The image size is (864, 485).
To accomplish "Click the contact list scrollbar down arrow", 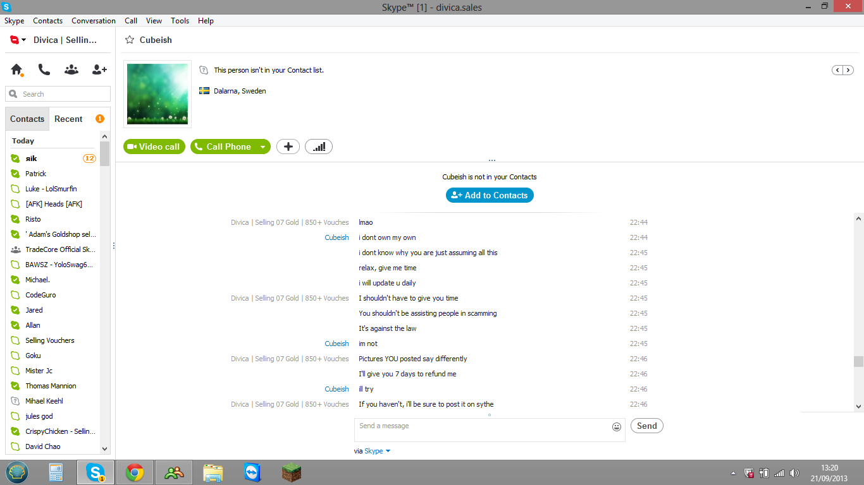I will (105, 448).
